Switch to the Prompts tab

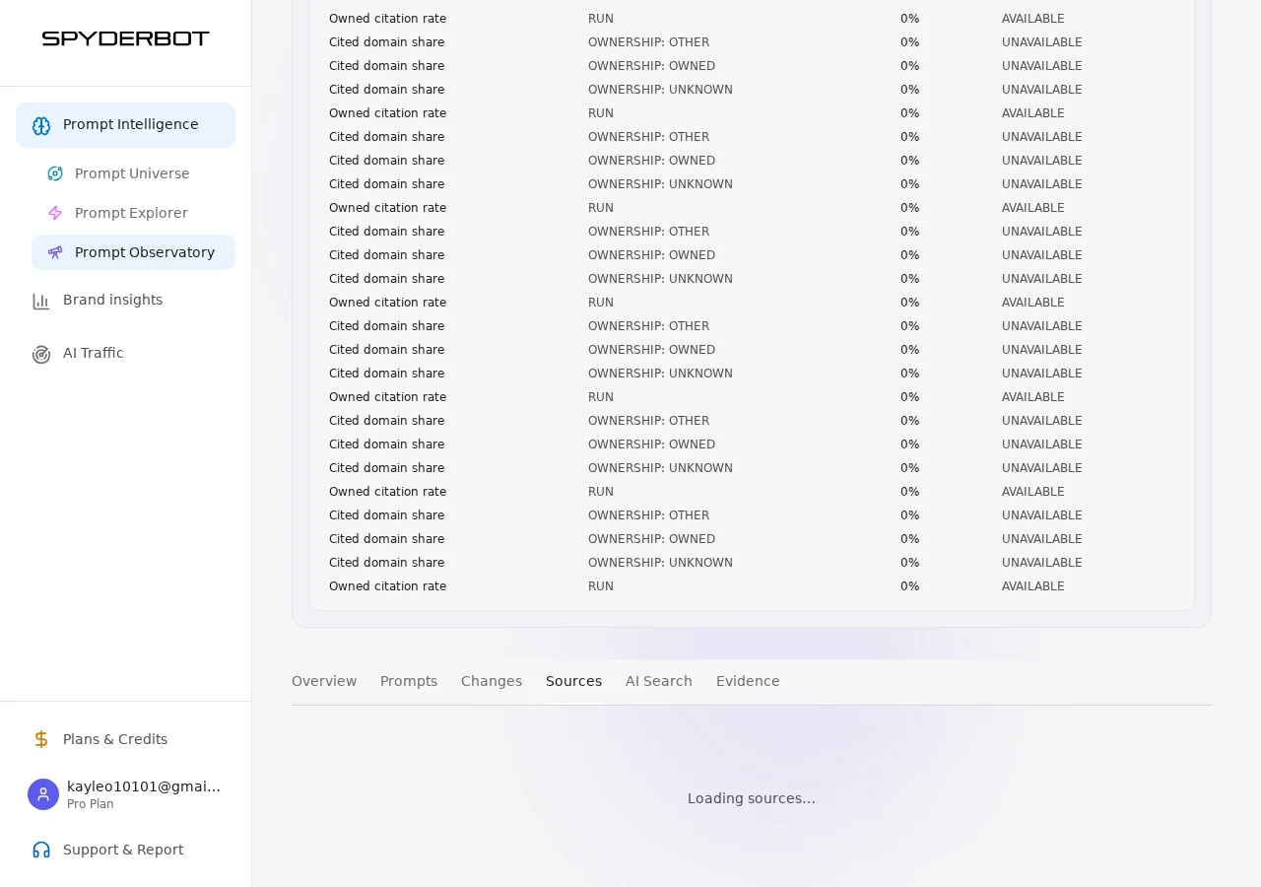point(409,681)
